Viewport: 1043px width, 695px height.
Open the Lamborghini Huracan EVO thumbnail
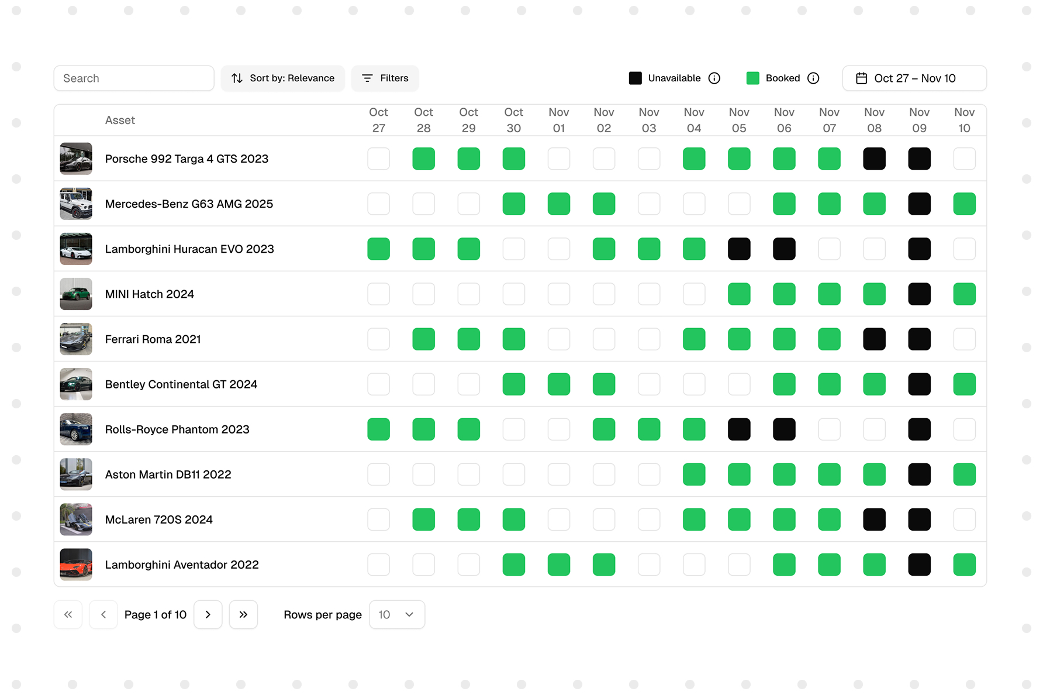[x=76, y=249]
